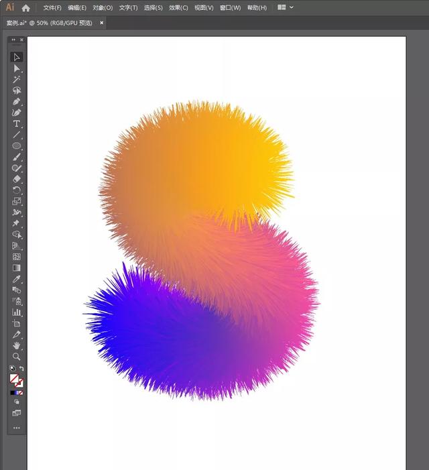Apply Gradient mode below fill box

point(17,393)
